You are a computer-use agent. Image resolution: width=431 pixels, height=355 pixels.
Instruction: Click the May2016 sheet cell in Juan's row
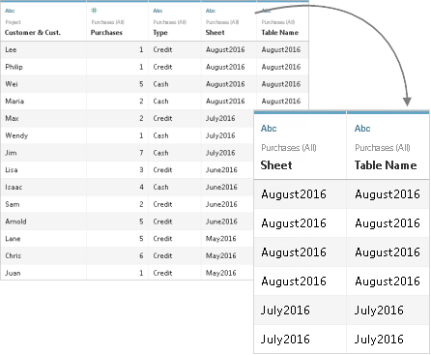(x=221, y=273)
